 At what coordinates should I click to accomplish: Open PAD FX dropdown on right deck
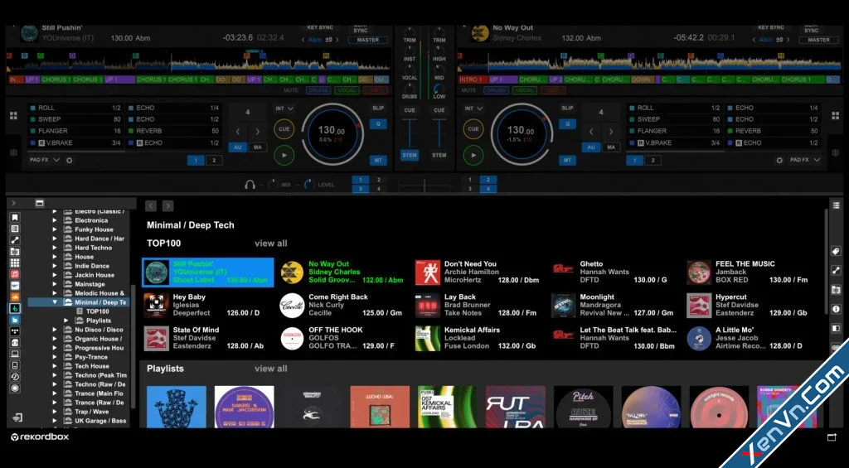point(804,160)
